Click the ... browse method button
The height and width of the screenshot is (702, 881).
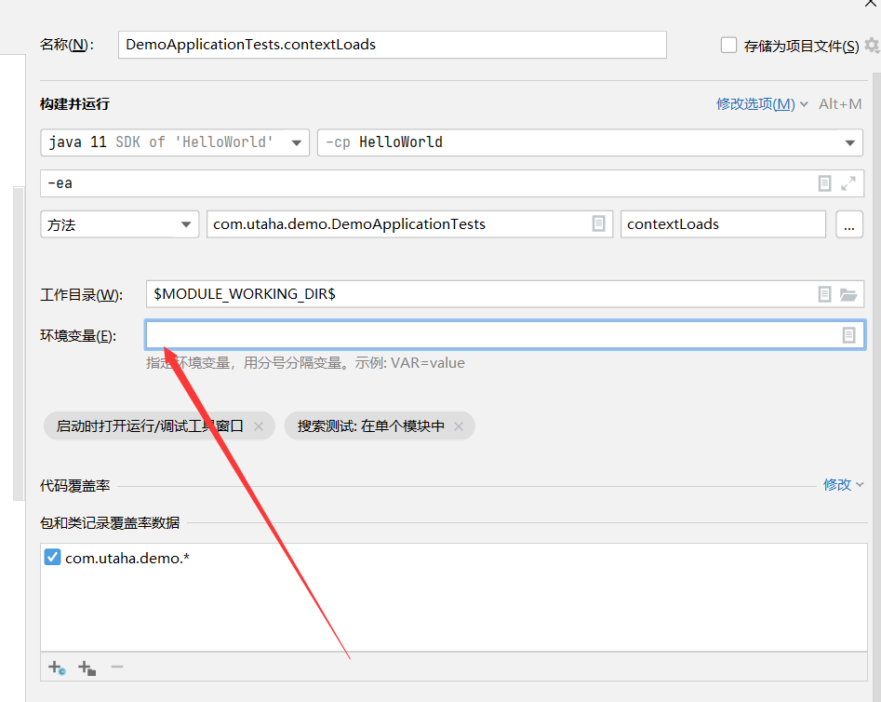[849, 224]
